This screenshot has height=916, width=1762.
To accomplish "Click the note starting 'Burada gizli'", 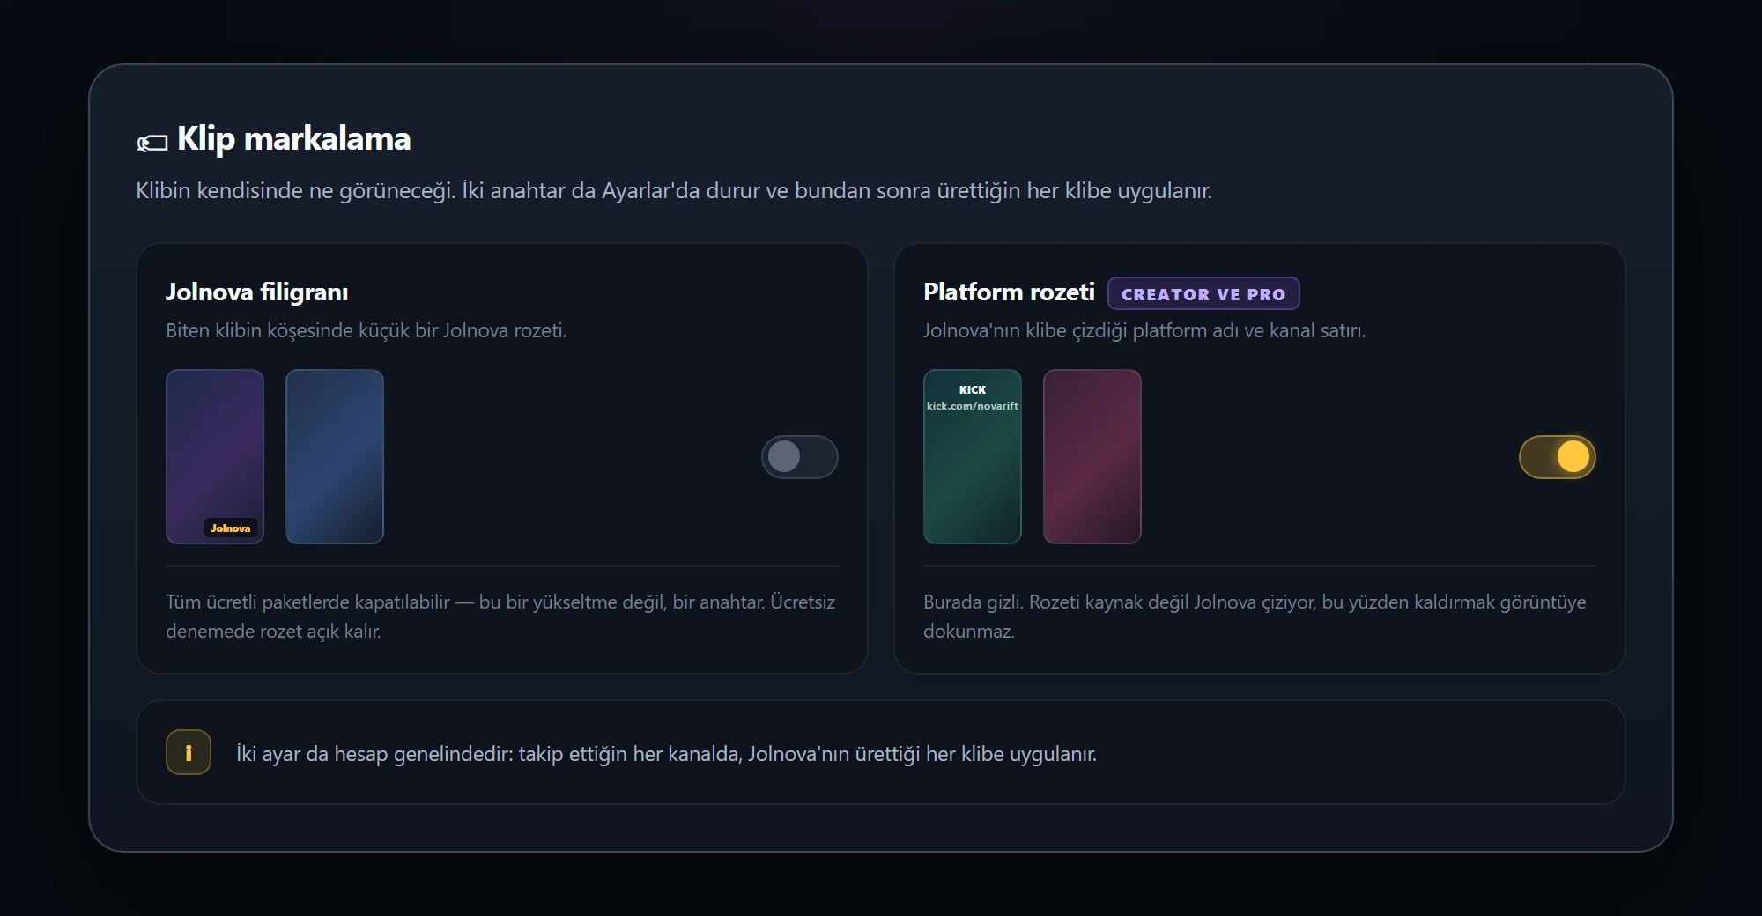I will point(1255,617).
